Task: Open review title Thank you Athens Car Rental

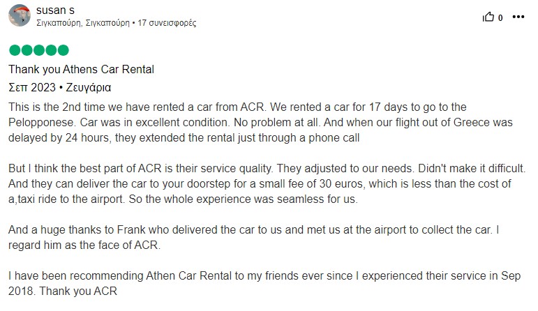Action: tap(82, 69)
